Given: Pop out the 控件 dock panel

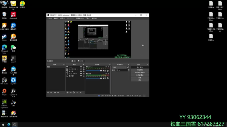Looking at the screenshot, I should point(148,65).
